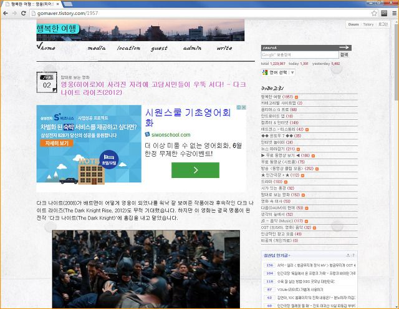Viewport: 399px width, 309px height.
Task: Click the date badge showing 02
Action: pos(47,82)
